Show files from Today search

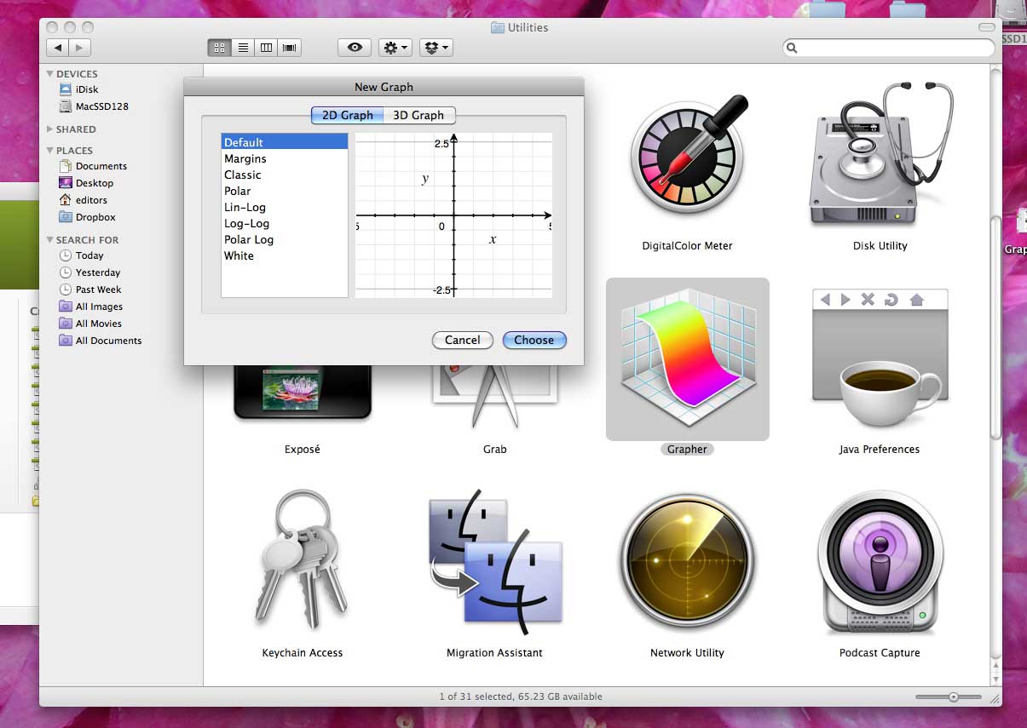click(81, 255)
